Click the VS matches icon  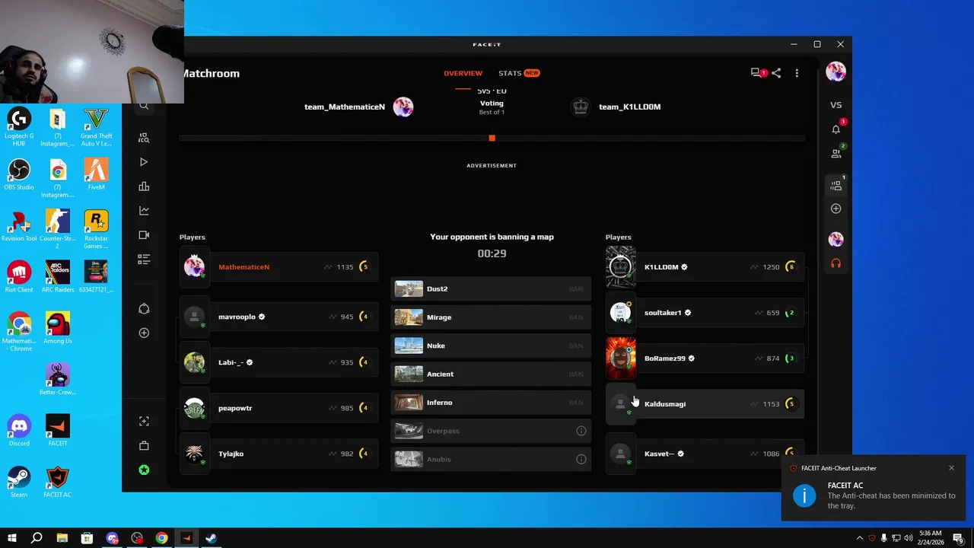click(836, 105)
